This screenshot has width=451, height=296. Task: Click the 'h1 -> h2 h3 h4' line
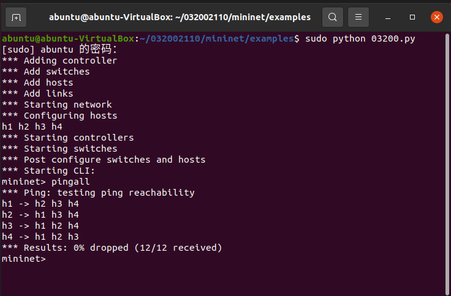40,204
